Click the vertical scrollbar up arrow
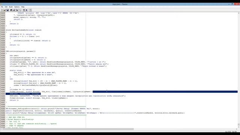 238,13
